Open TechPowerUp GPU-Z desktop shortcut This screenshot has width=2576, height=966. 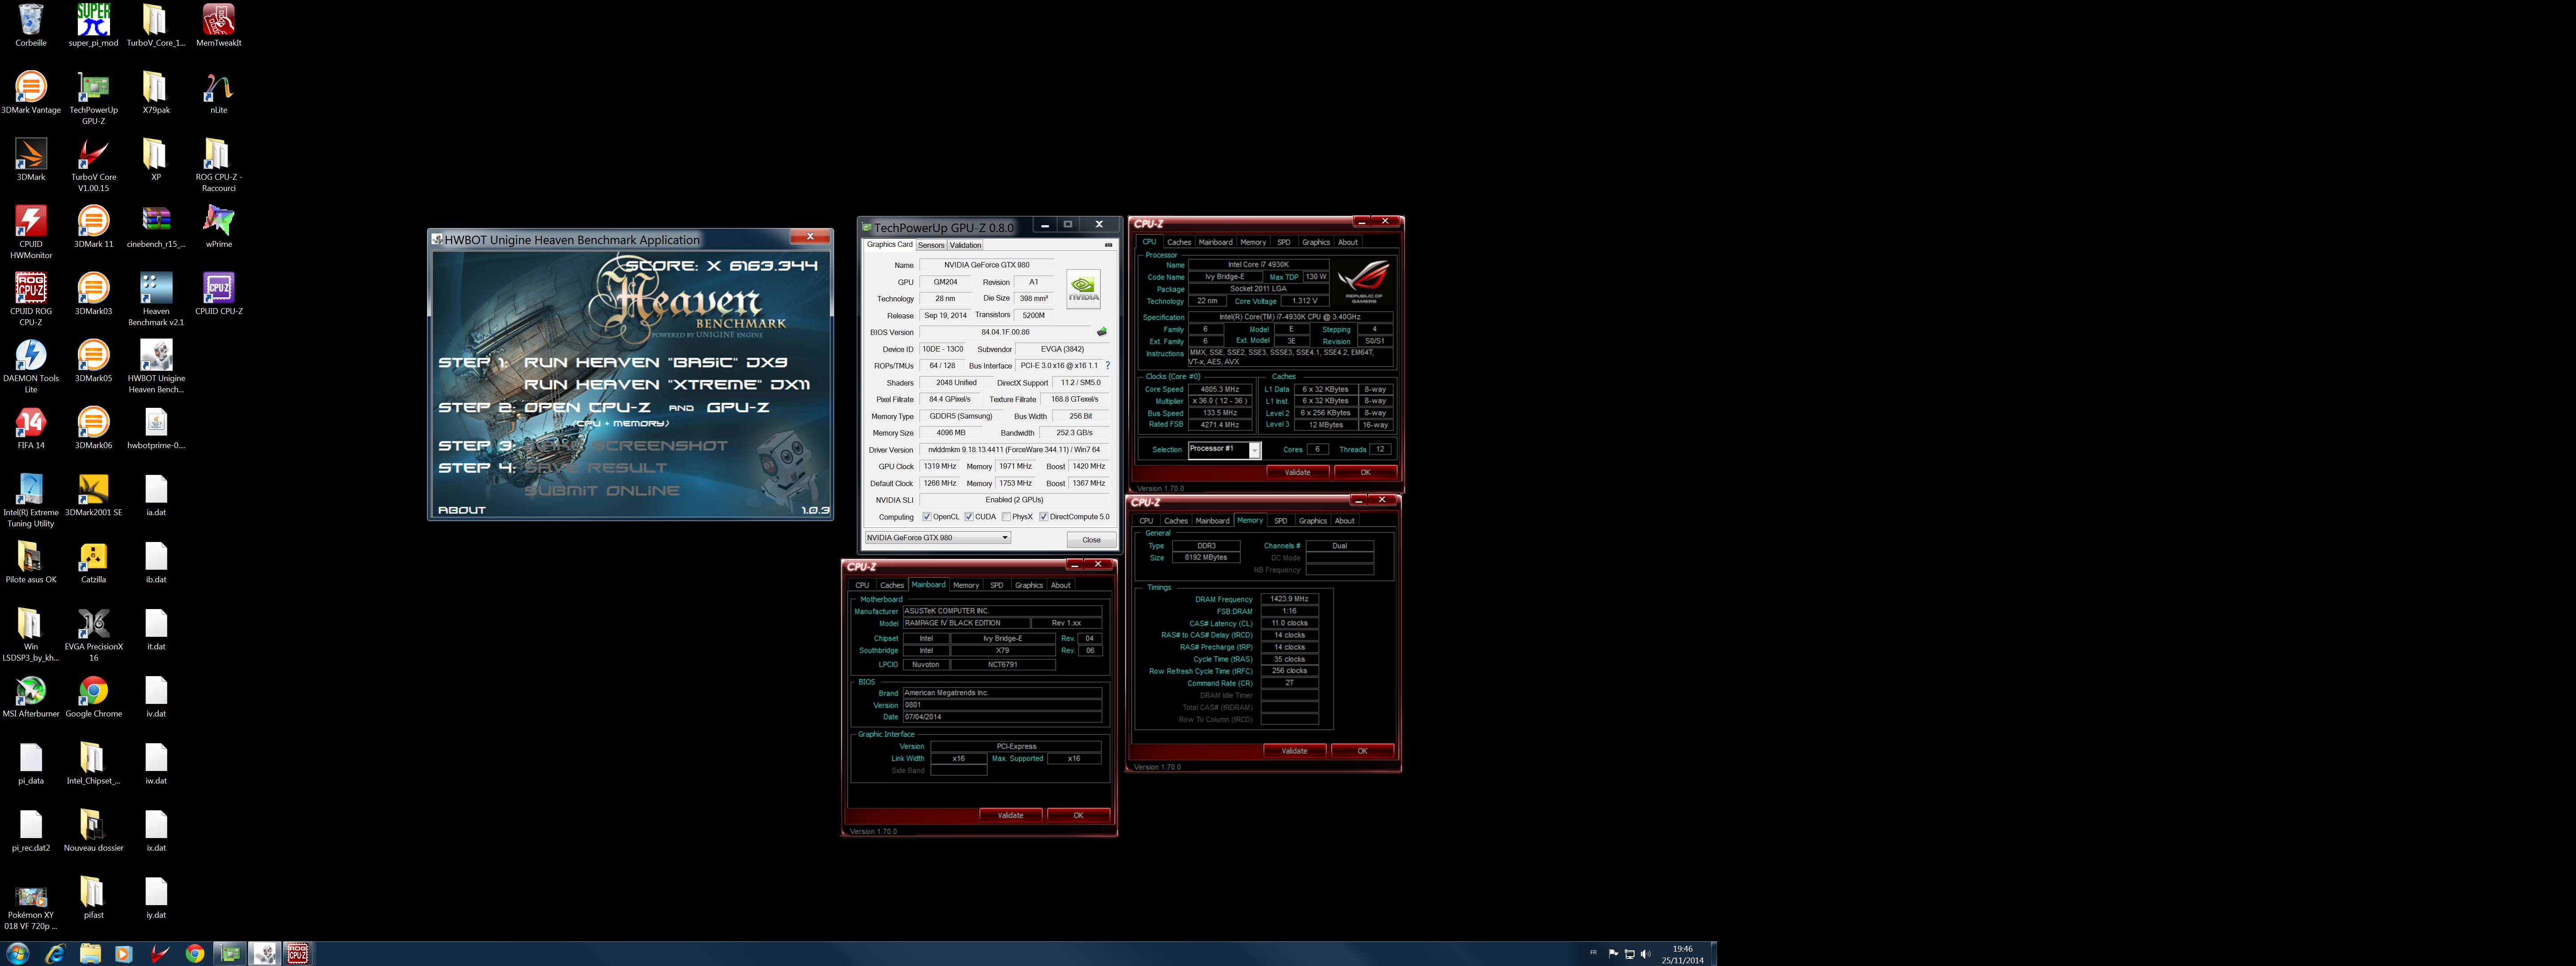(93, 97)
